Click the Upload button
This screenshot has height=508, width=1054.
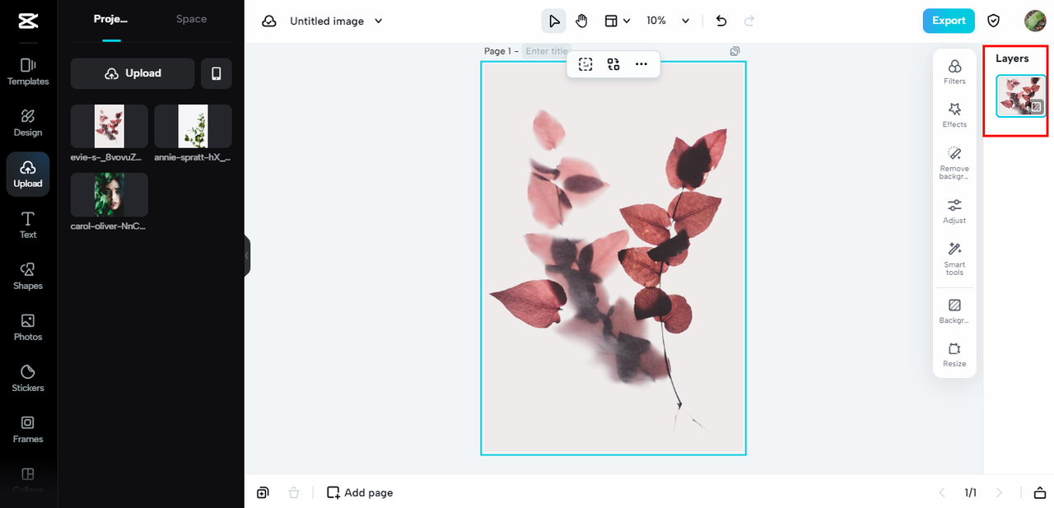[x=133, y=73]
